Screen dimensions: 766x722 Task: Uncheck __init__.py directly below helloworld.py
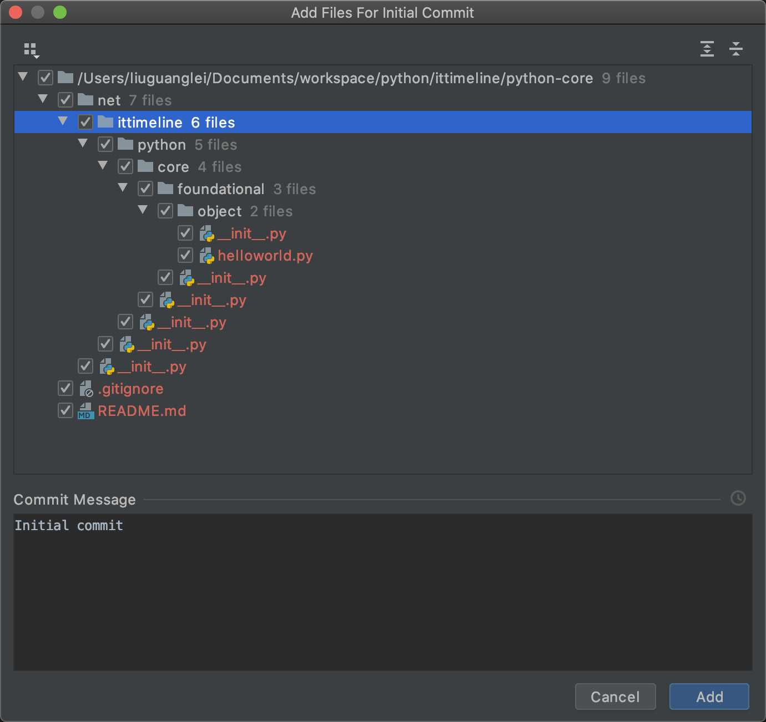click(165, 277)
